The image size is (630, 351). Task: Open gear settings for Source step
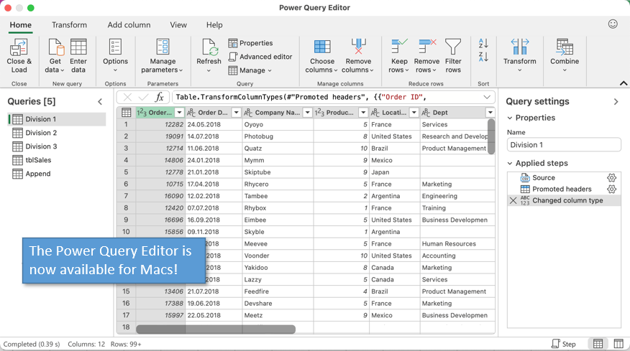(x=611, y=178)
